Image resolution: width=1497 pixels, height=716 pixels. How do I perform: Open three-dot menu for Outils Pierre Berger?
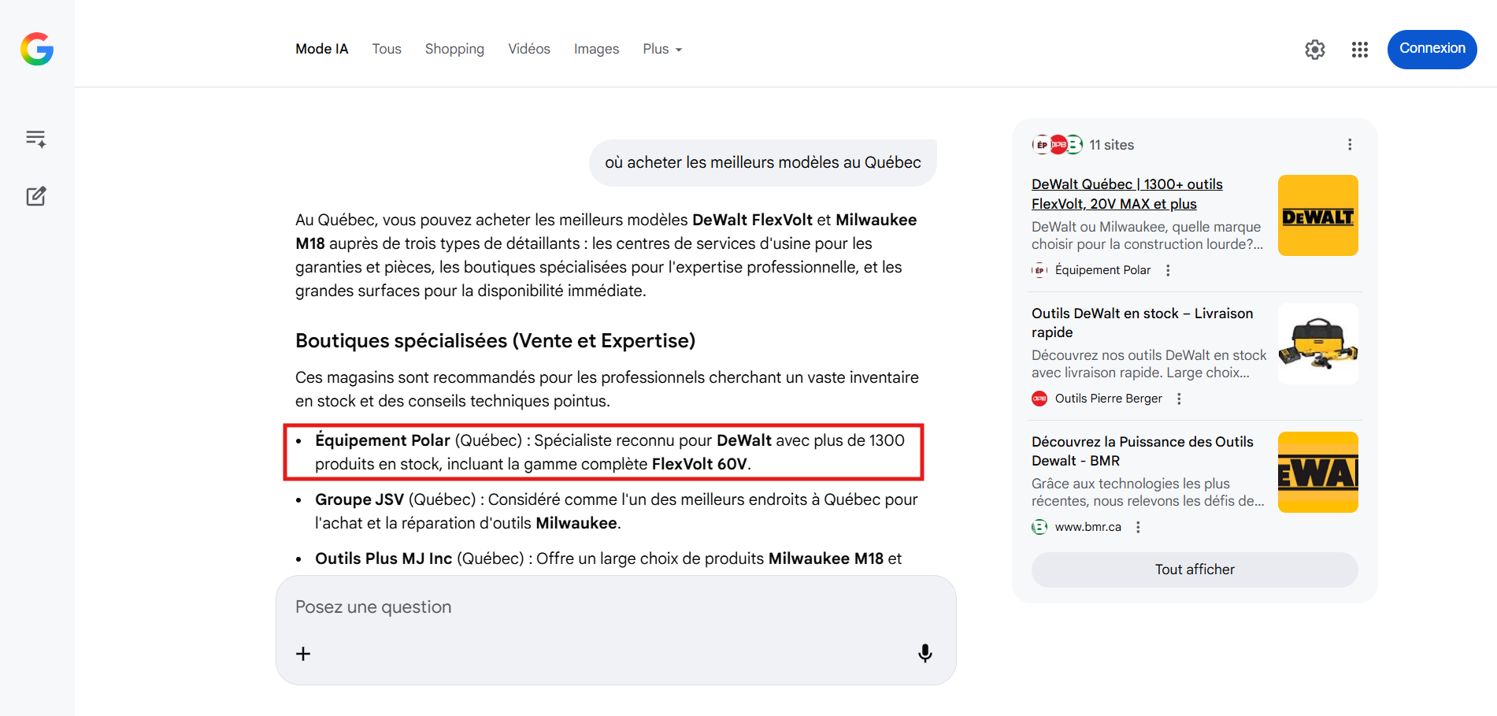click(x=1179, y=399)
